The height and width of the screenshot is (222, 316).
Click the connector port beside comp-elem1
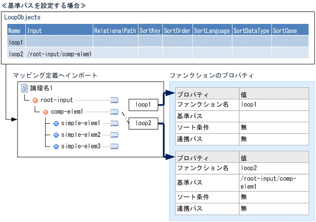click(115, 112)
